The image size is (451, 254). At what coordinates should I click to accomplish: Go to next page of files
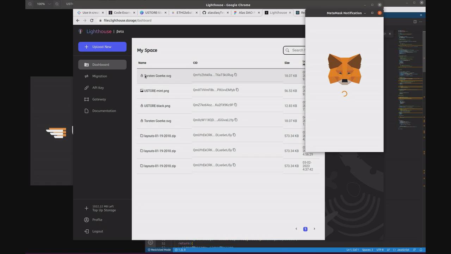(314, 229)
